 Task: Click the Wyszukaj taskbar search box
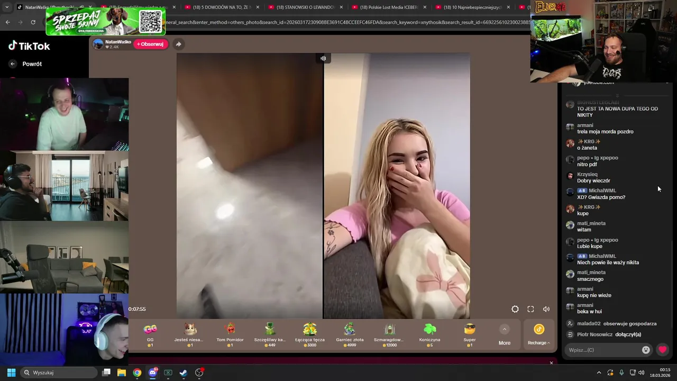[x=59, y=373]
